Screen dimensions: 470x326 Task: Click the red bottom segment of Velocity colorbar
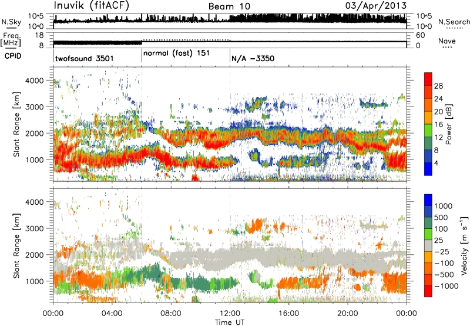click(428, 291)
